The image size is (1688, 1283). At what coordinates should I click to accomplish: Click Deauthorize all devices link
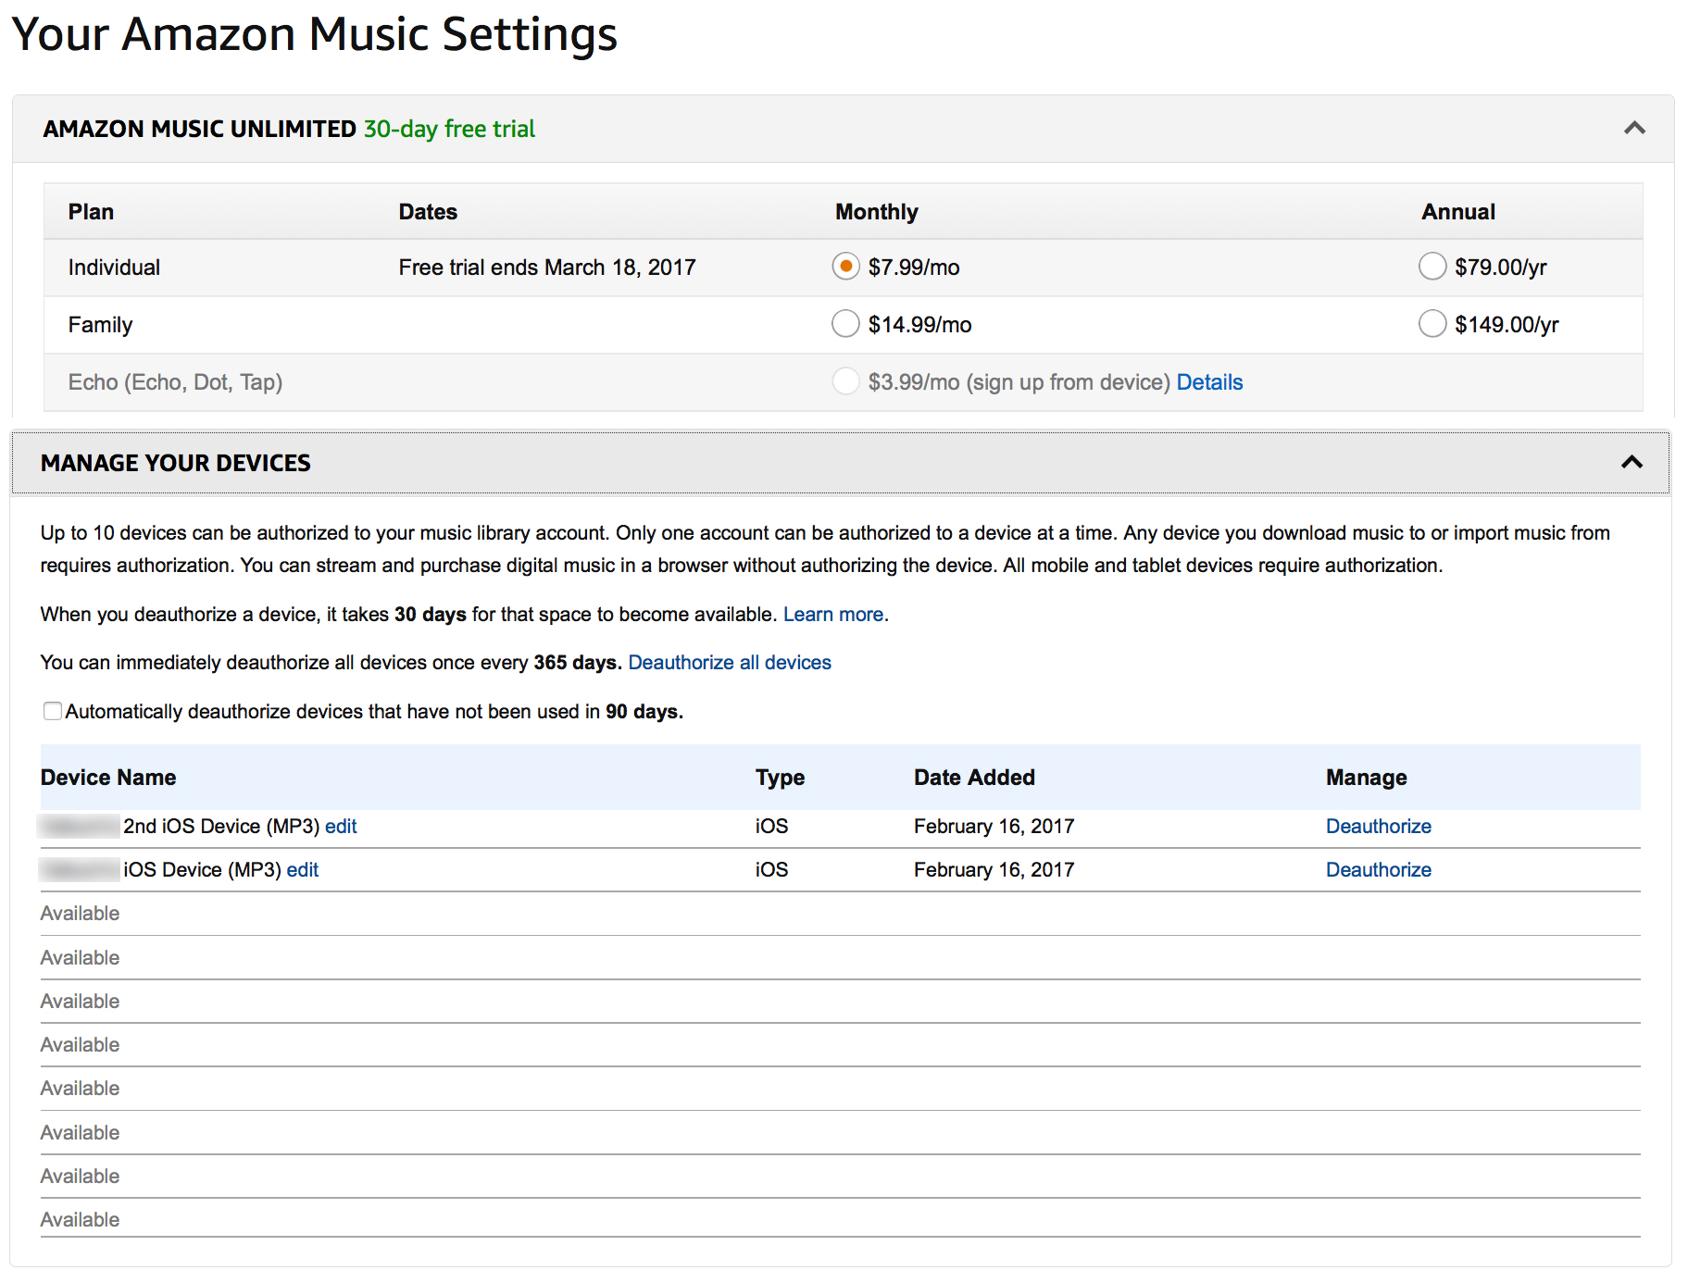pos(730,663)
